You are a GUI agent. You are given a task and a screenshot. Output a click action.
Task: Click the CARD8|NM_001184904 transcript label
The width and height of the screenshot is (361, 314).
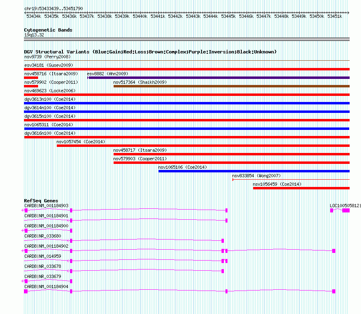click(46, 286)
